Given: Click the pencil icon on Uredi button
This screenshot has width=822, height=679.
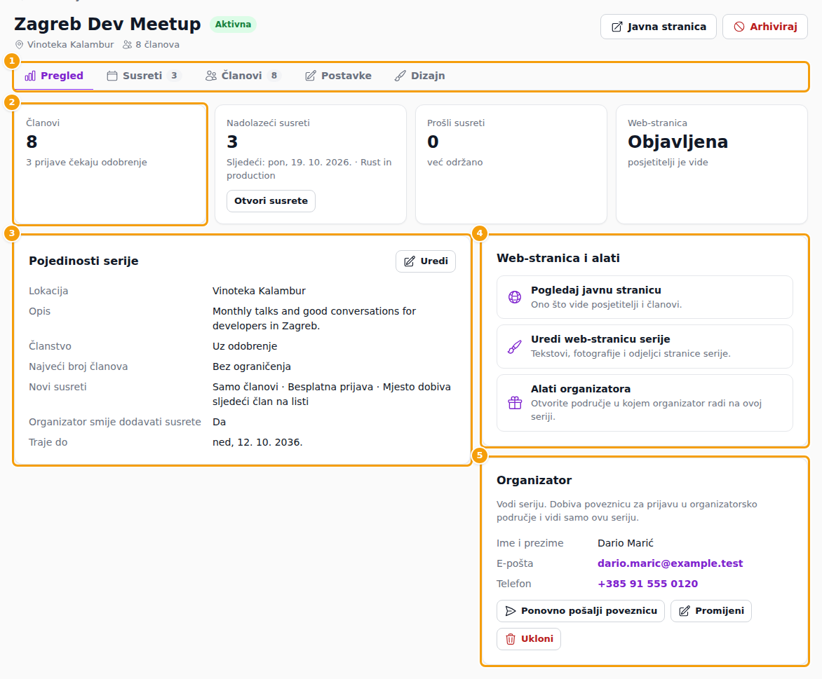Looking at the screenshot, I should point(410,261).
